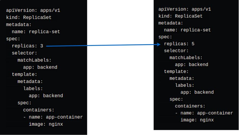Select "image: nginx" in the right block
The image size is (239, 135).
click(x=197, y=120)
